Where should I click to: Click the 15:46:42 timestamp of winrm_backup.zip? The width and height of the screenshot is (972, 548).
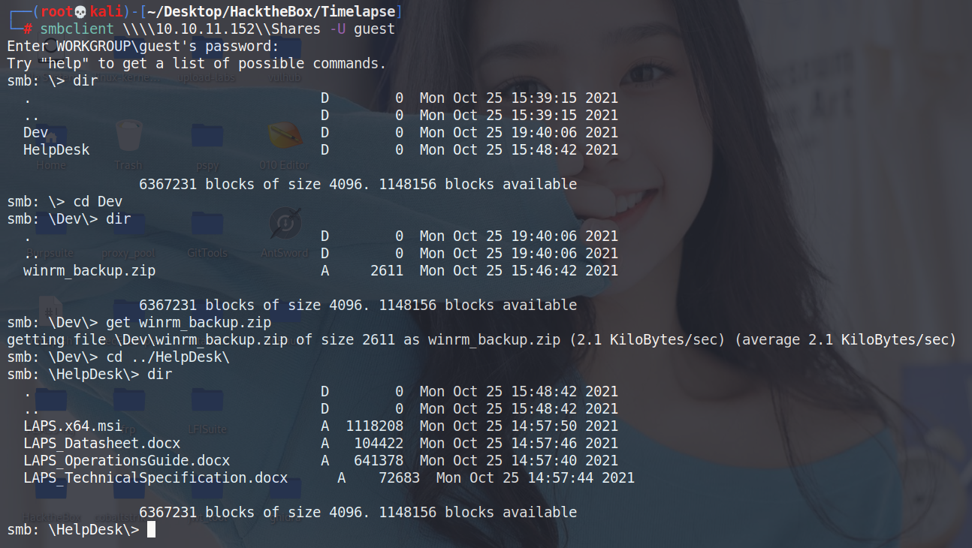(x=543, y=271)
